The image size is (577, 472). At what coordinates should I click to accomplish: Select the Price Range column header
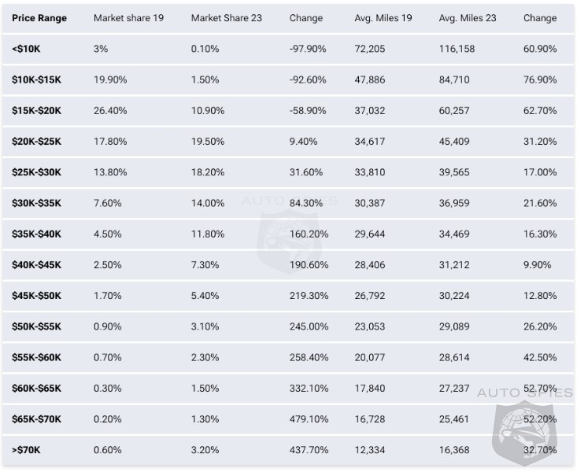tap(39, 18)
